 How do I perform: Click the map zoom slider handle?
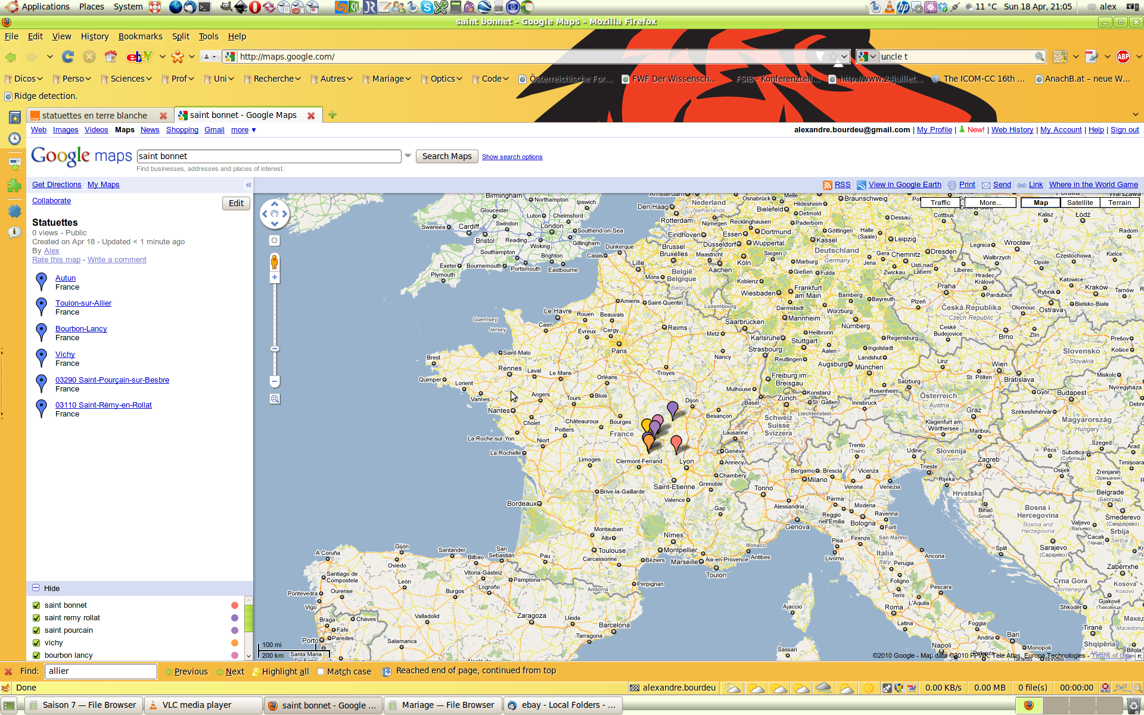(x=275, y=349)
